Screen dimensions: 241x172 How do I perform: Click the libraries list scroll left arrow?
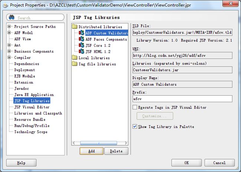pyautogui.click(x=74, y=143)
